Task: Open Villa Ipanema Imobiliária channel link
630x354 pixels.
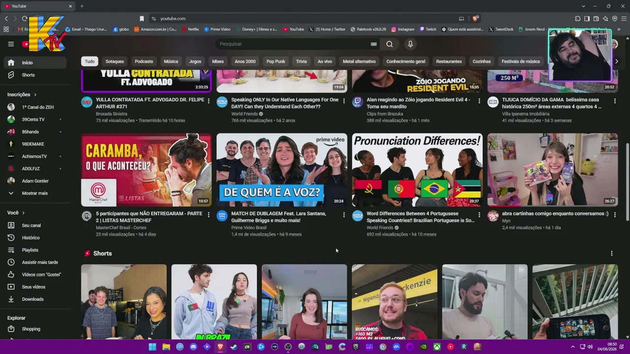Action: click(x=526, y=114)
